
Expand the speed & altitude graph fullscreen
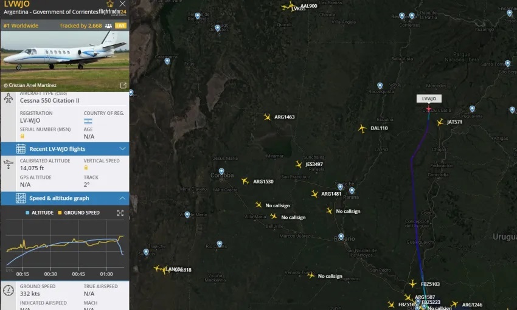[120, 213]
